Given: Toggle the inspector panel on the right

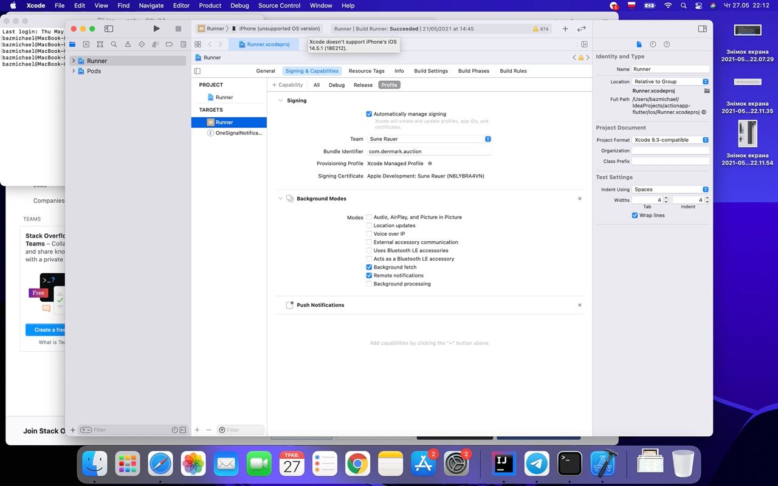Looking at the screenshot, I should (703, 29).
